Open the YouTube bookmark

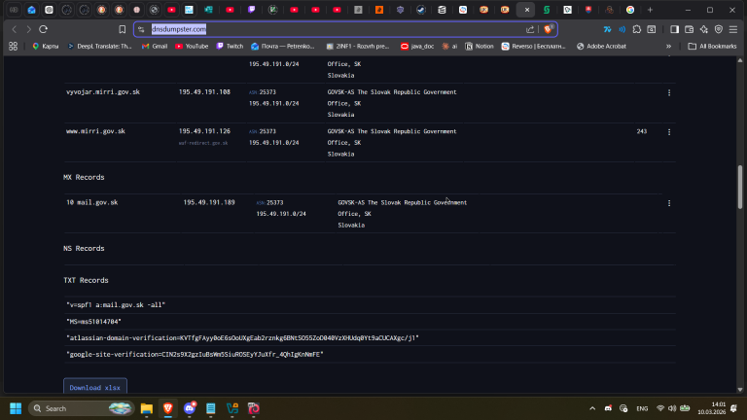point(192,47)
